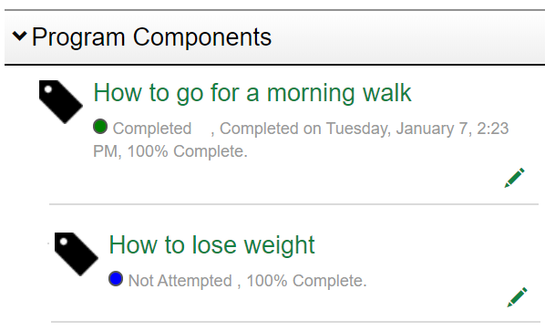Collapse the Program Components chevron arrow

tap(19, 36)
